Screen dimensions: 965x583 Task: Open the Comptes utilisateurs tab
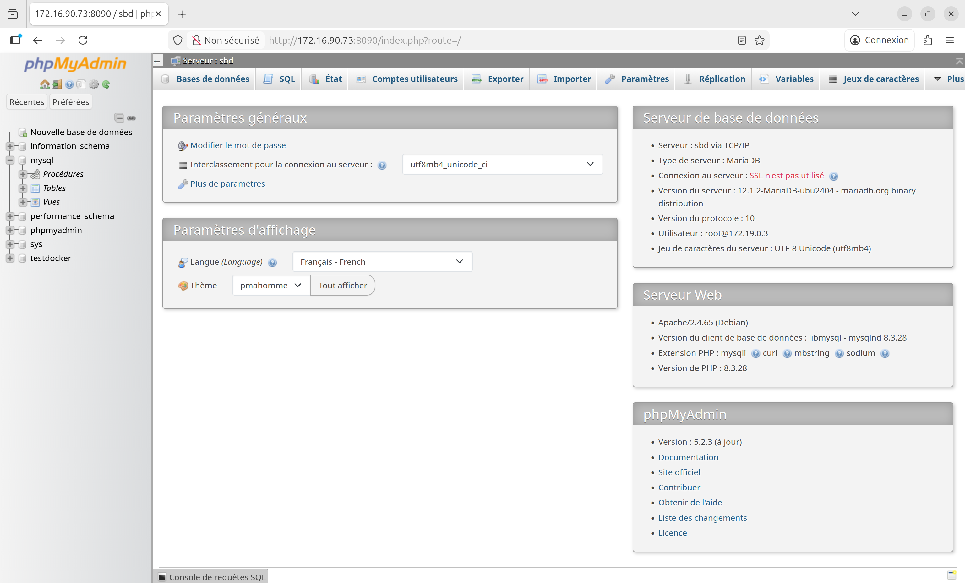(x=414, y=79)
